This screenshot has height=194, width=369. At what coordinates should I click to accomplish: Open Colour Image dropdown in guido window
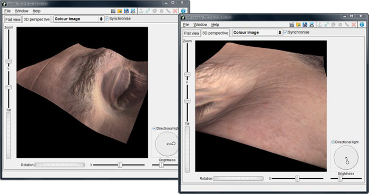click(x=79, y=19)
